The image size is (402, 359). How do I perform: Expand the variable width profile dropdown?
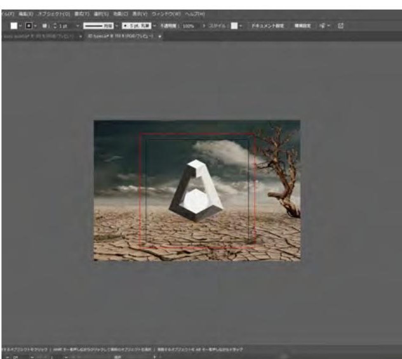pyautogui.click(x=117, y=26)
